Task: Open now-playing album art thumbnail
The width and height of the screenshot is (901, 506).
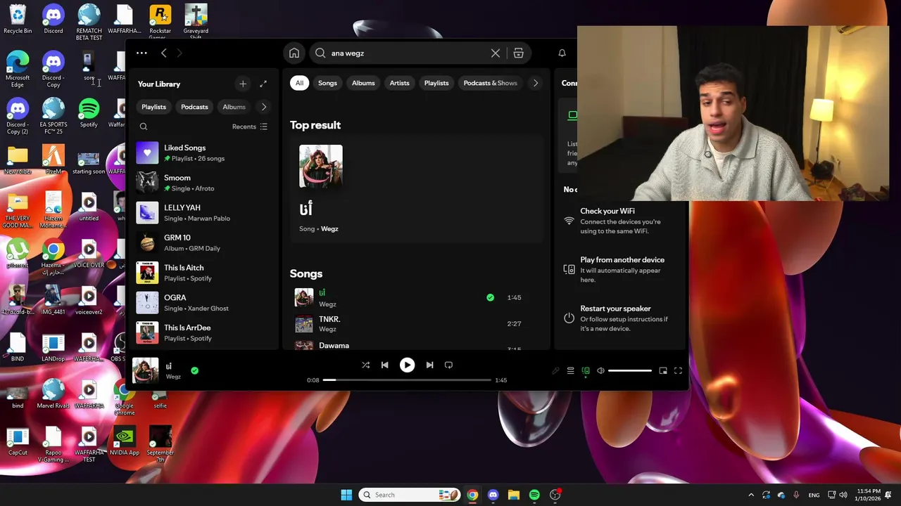Action: pyautogui.click(x=146, y=370)
